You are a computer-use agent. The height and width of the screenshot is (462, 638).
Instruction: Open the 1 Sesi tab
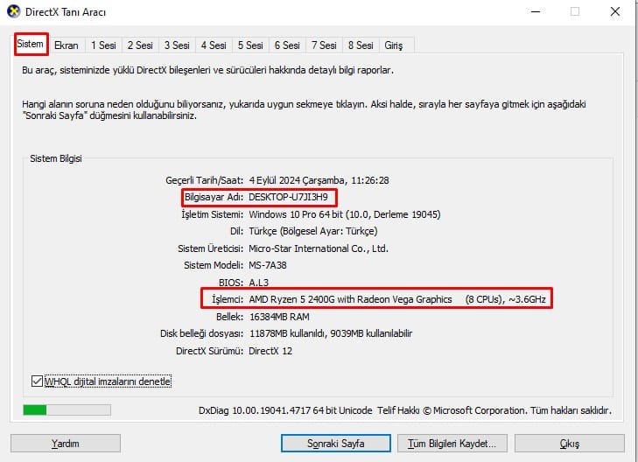click(x=103, y=45)
